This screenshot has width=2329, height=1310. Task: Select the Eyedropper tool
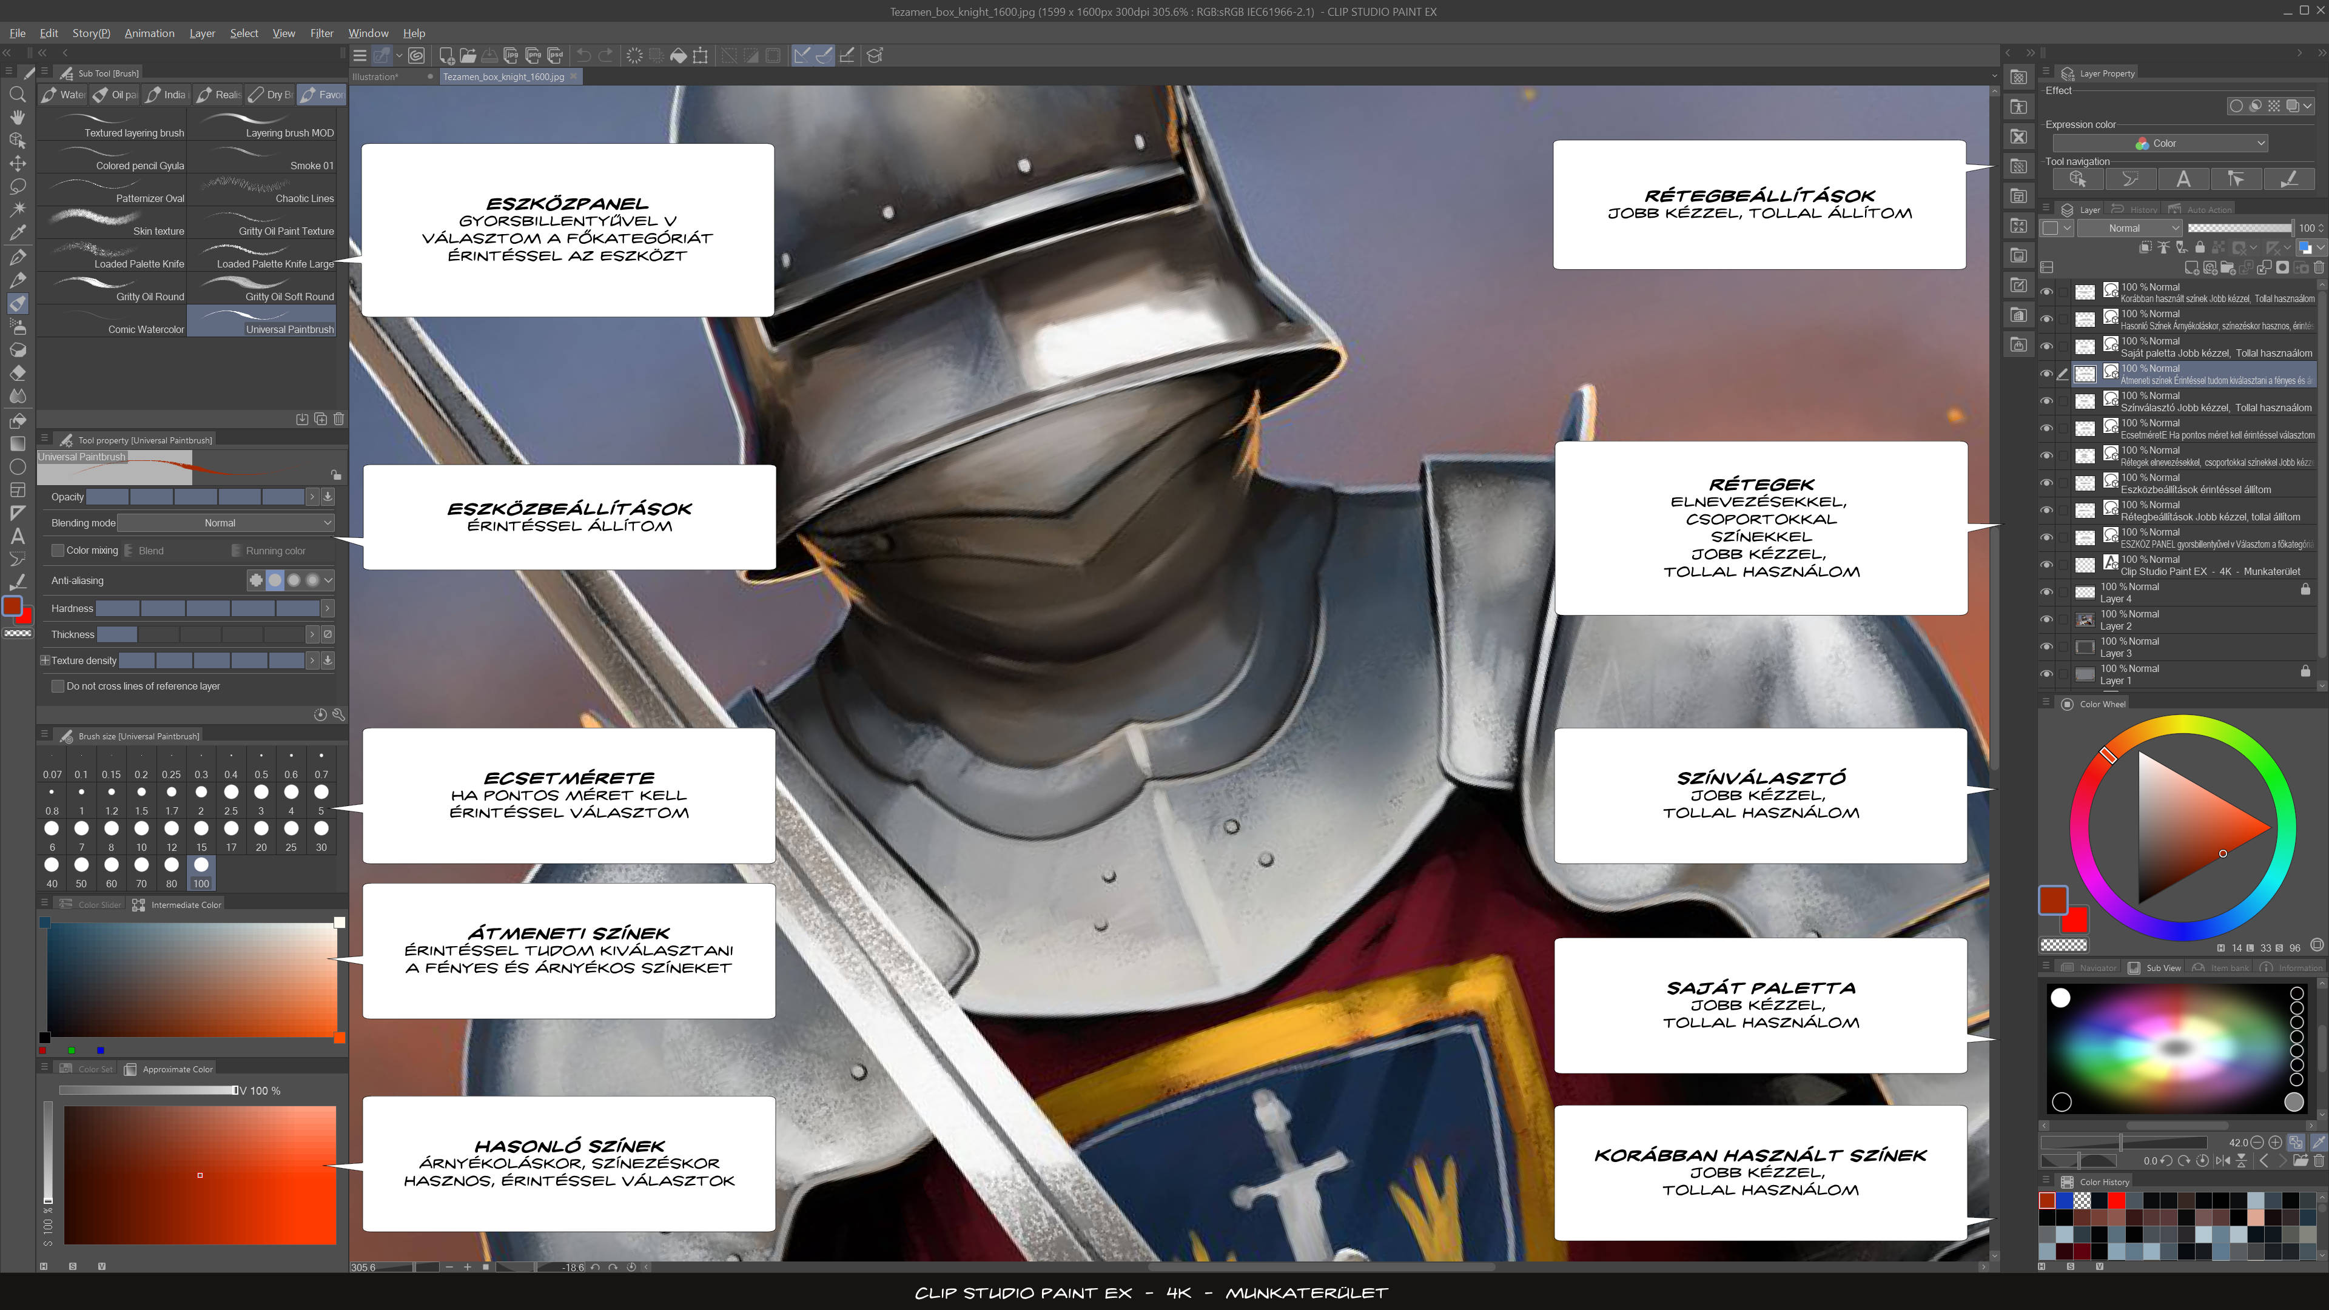click(x=17, y=233)
